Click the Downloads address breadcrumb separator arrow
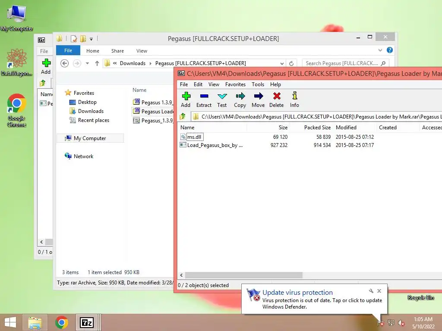442x331 pixels. [150, 63]
